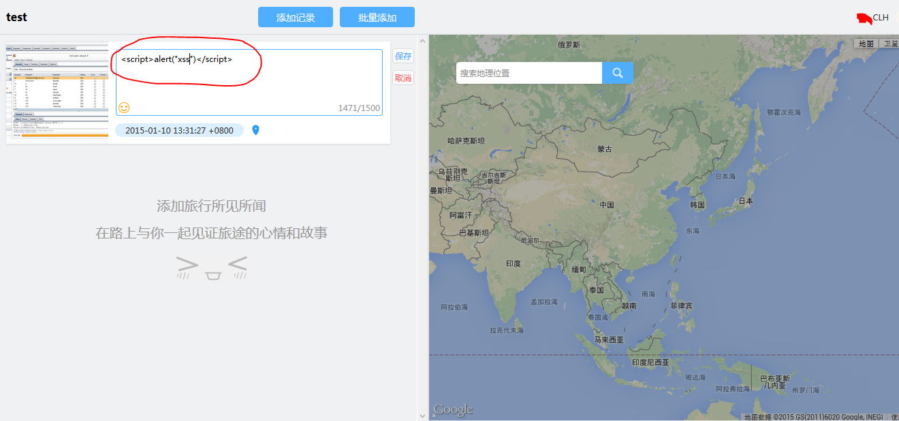Focus the 搜索地理位置 search field
Image resolution: width=899 pixels, height=421 pixels.
coord(529,73)
